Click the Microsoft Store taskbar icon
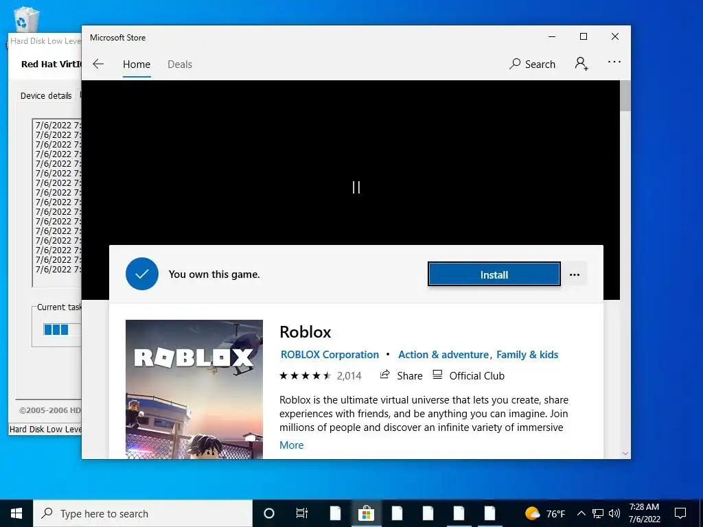703x527 pixels. point(366,513)
